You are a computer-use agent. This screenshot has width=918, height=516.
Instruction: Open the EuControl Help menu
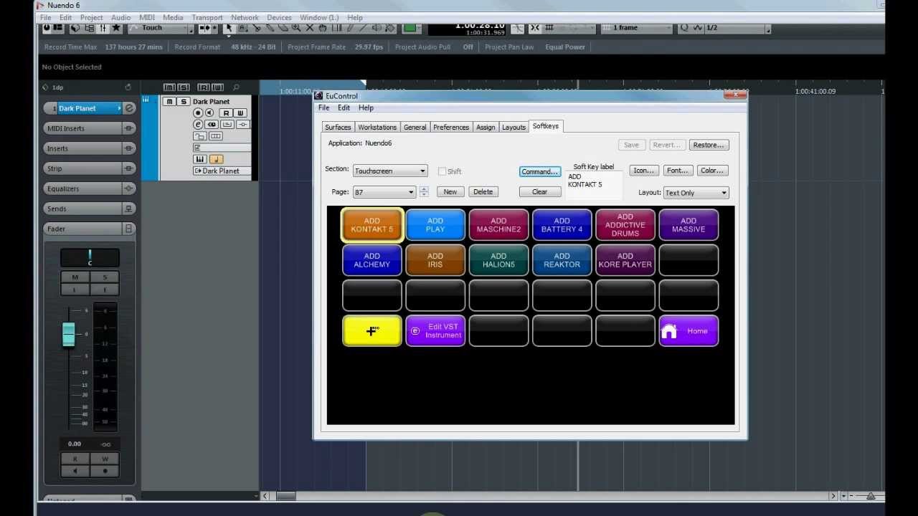[x=366, y=107]
